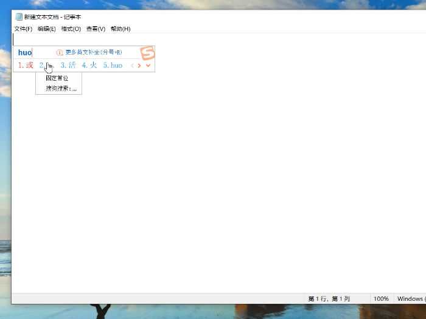Open the 帮助(H) menu
Viewport: 426px width, 319px height.
tap(120, 29)
